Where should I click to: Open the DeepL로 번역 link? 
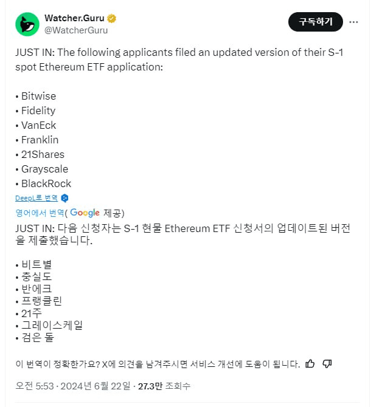[x=36, y=198]
